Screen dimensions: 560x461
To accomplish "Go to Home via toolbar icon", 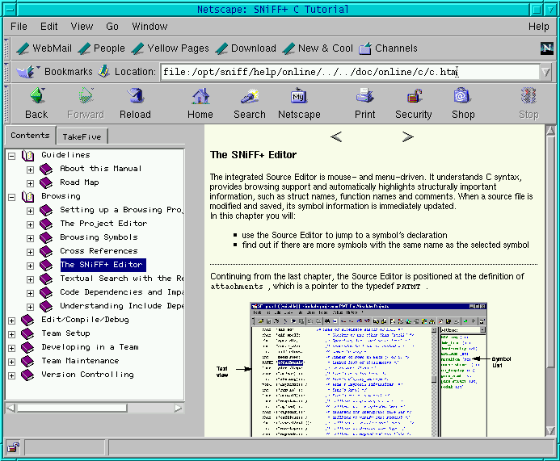I will click(200, 97).
